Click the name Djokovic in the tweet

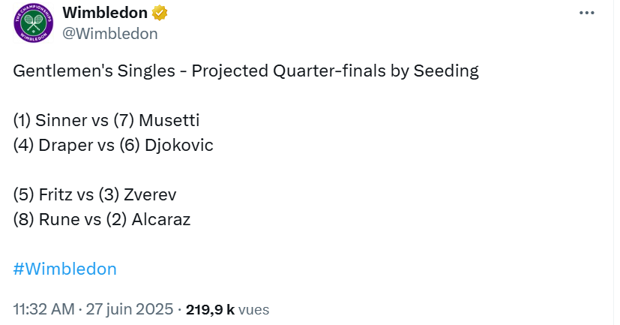coord(179,146)
